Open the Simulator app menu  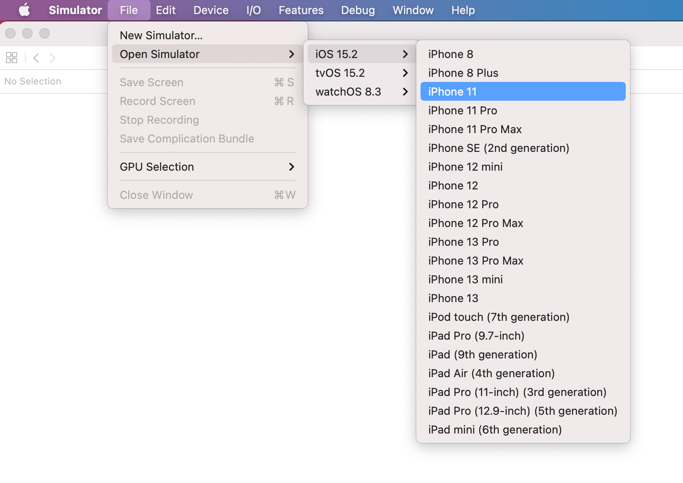click(x=75, y=10)
